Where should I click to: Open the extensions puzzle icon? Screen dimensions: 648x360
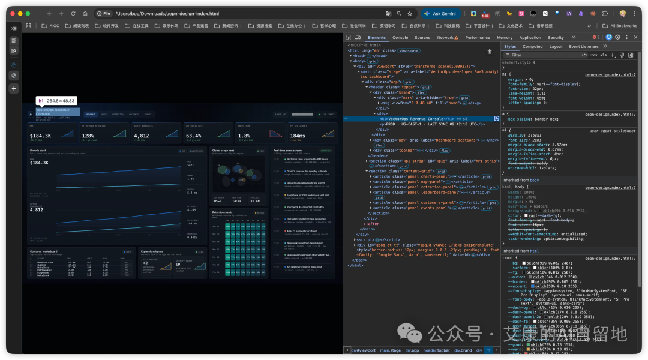[x=605, y=14]
